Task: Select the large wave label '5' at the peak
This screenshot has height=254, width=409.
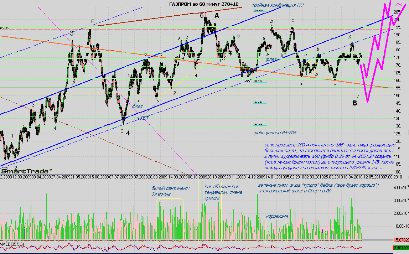Action: click(202, 16)
